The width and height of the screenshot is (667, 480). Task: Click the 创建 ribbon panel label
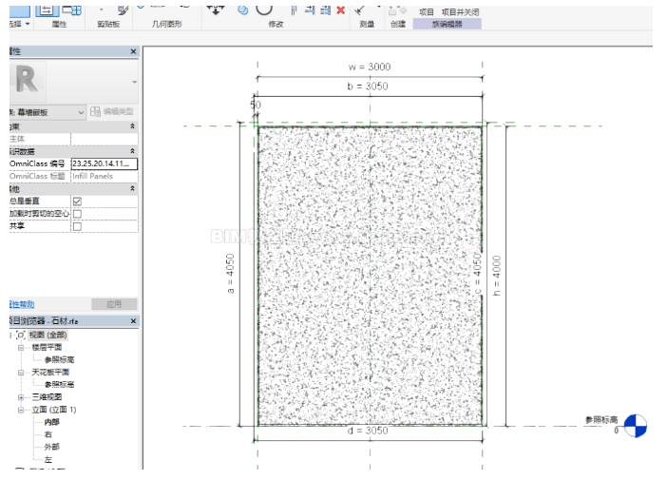point(398,25)
